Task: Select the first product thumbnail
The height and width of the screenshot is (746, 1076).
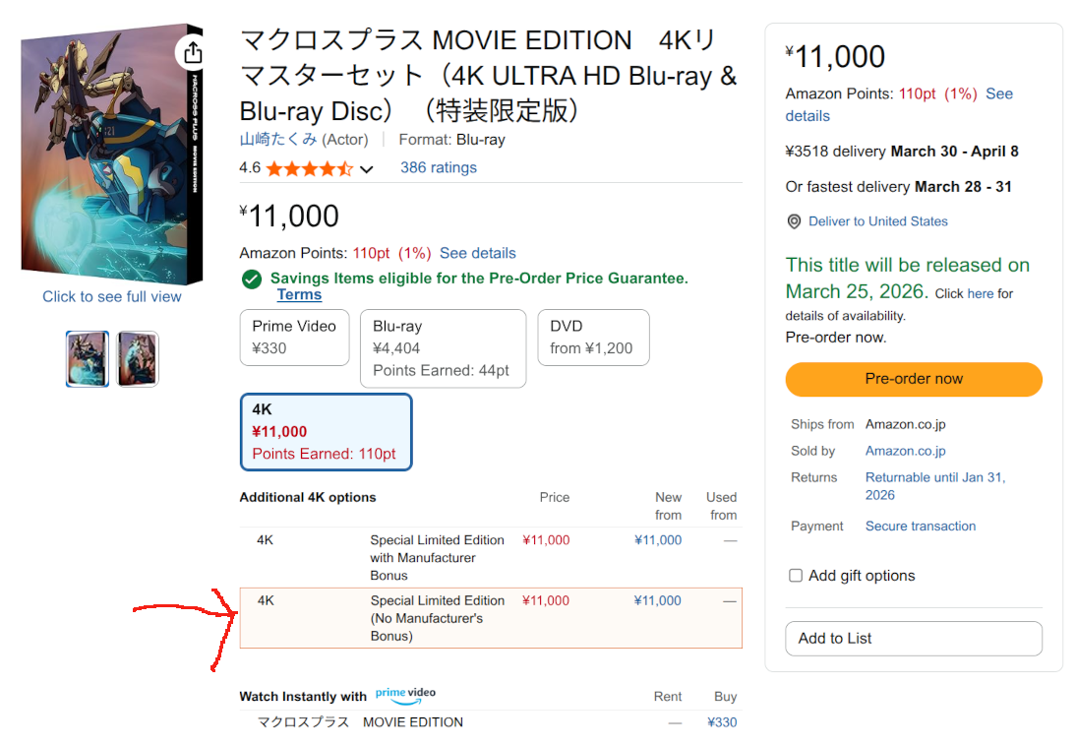Action: pos(88,359)
